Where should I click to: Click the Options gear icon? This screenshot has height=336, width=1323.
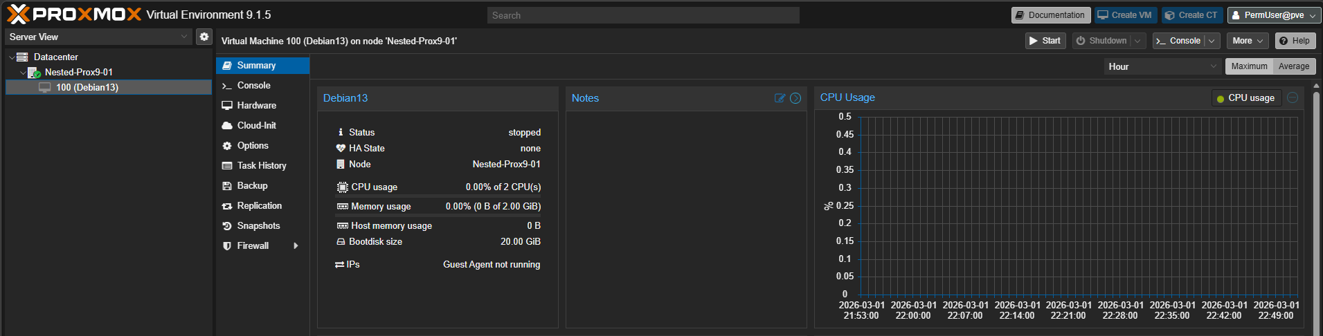pyautogui.click(x=226, y=146)
